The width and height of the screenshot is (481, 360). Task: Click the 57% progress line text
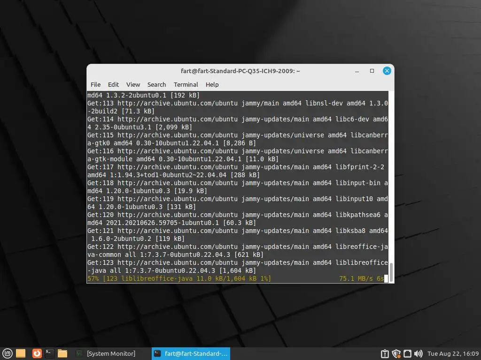tap(179, 278)
